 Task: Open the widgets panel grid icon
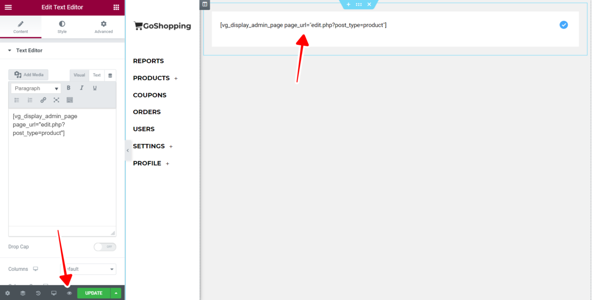point(117,7)
